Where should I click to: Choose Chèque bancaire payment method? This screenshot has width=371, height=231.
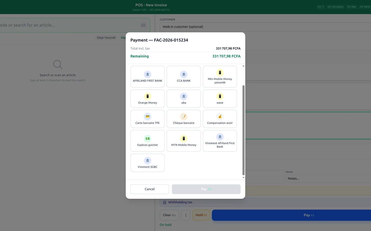pyautogui.click(x=184, y=119)
